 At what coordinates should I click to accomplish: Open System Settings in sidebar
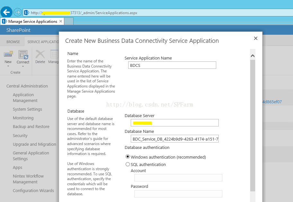(x=28, y=109)
